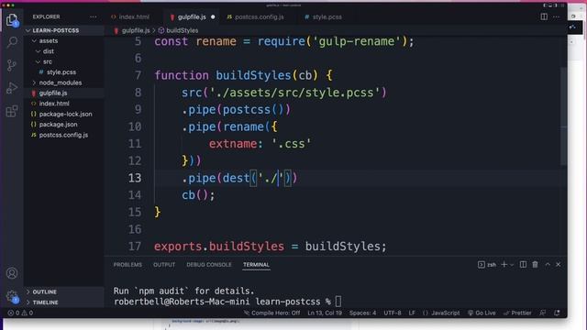Open the Search view in activity bar
The image size is (587, 330).
coord(12,42)
